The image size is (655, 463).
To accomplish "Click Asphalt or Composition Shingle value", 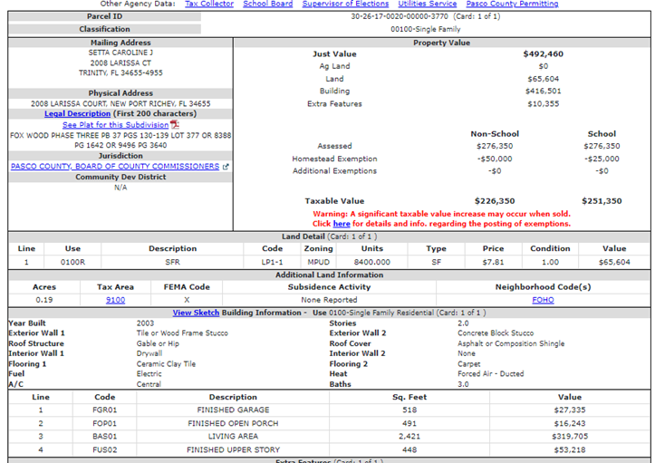I will tap(511, 344).
